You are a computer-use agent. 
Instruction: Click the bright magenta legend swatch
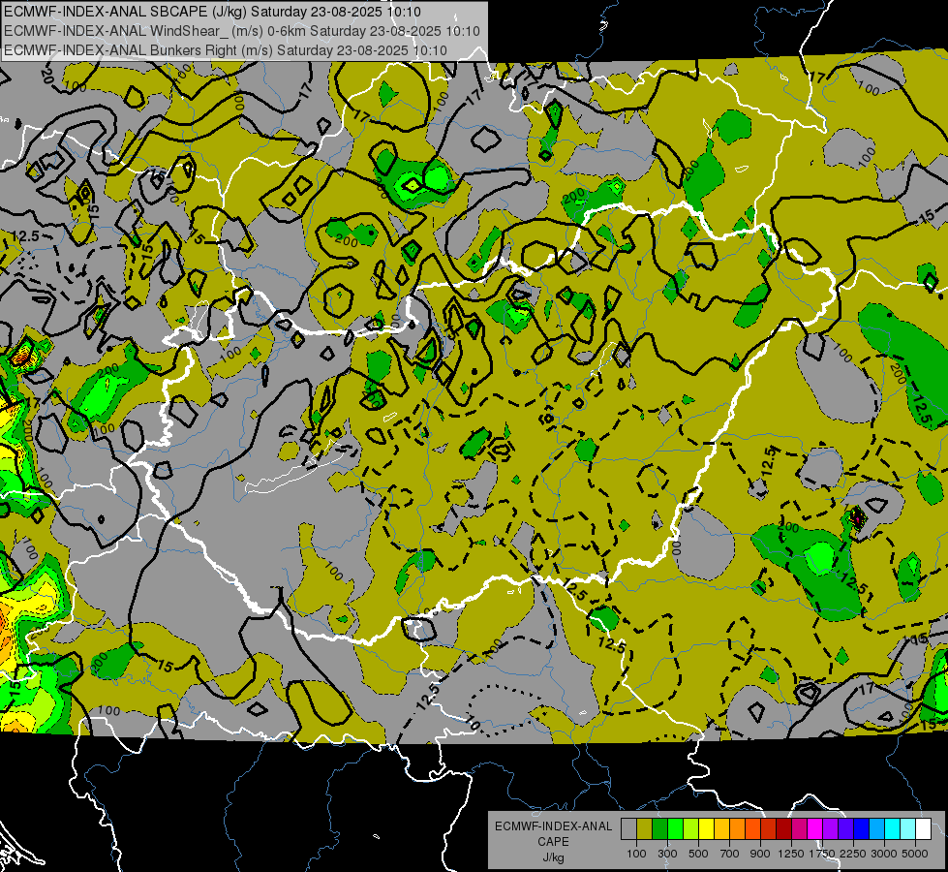(815, 829)
